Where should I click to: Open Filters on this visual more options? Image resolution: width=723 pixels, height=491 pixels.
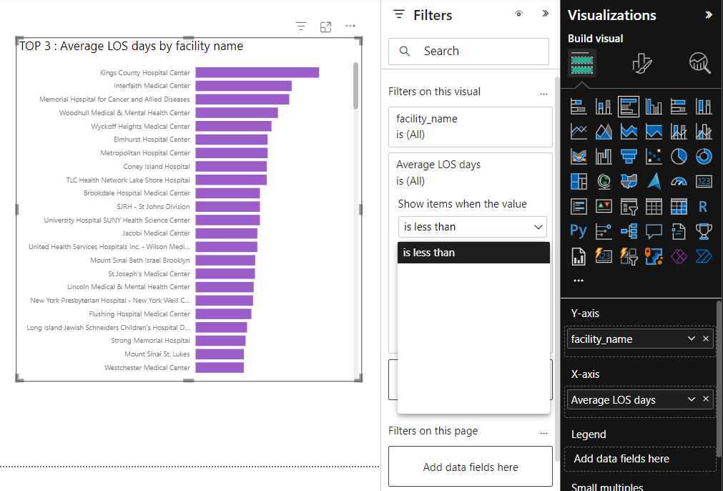coord(544,93)
